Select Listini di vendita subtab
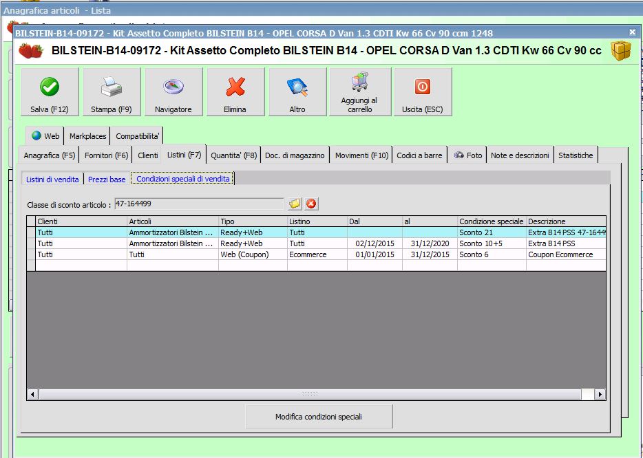The image size is (643, 458). (52, 179)
